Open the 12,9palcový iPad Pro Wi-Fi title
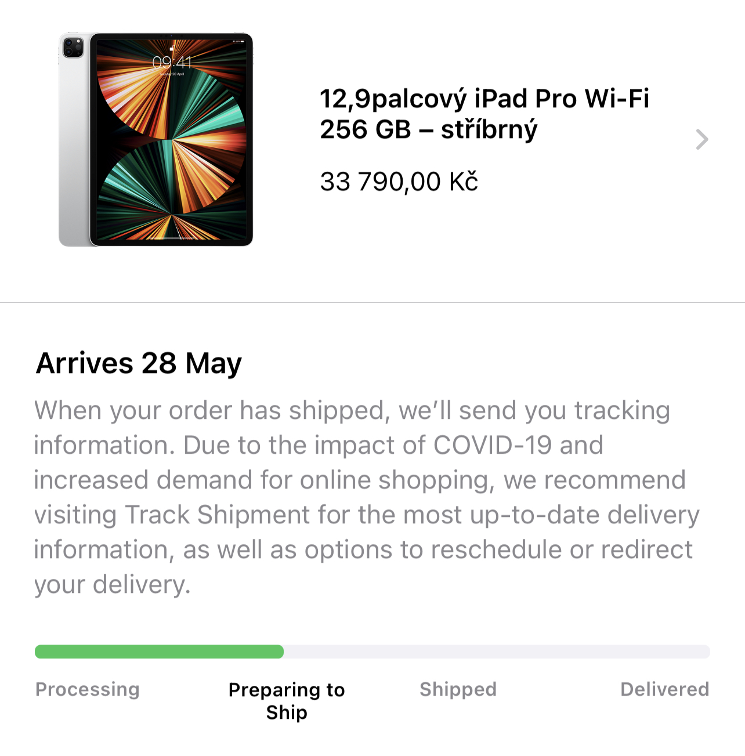Image resolution: width=745 pixels, height=756 pixels. click(484, 99)
